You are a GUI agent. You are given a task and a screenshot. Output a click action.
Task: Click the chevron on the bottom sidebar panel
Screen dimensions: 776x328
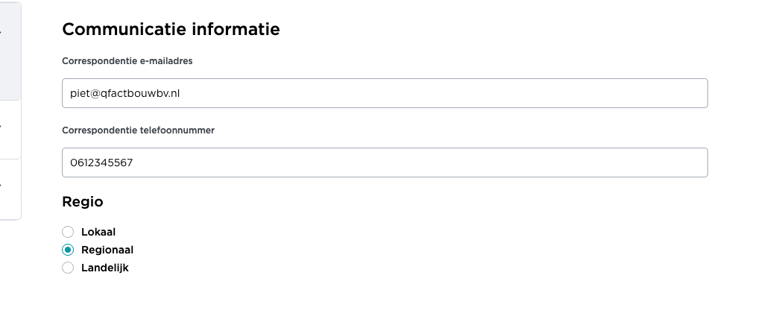click(1, 186)
